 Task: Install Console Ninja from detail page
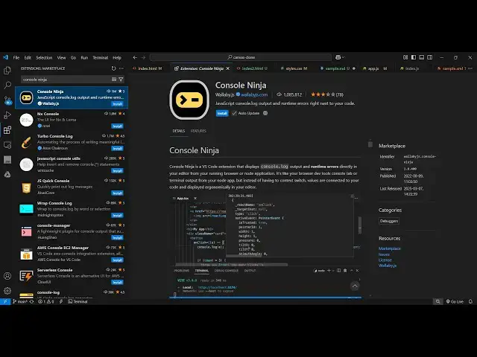[x=222, y=113]
